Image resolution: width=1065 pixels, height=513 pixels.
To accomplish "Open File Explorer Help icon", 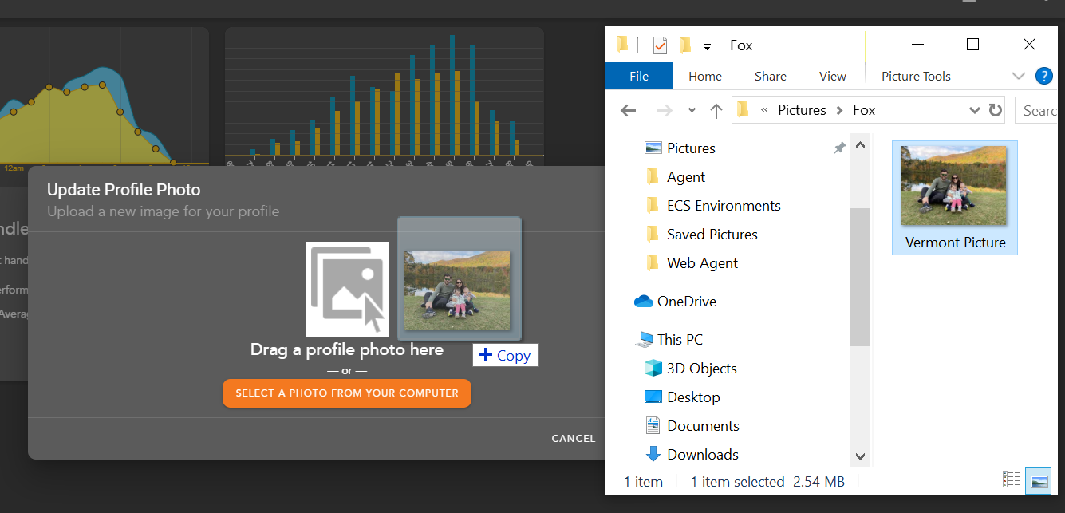I will coord(1043,76).
